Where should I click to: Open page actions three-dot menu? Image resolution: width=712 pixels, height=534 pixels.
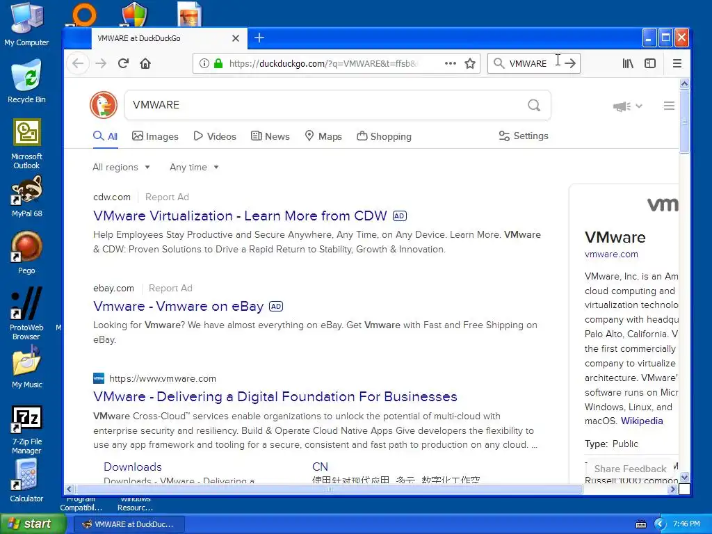click(450, 63)
